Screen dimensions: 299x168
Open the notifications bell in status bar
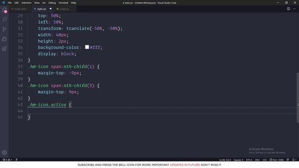pos(294,160)
